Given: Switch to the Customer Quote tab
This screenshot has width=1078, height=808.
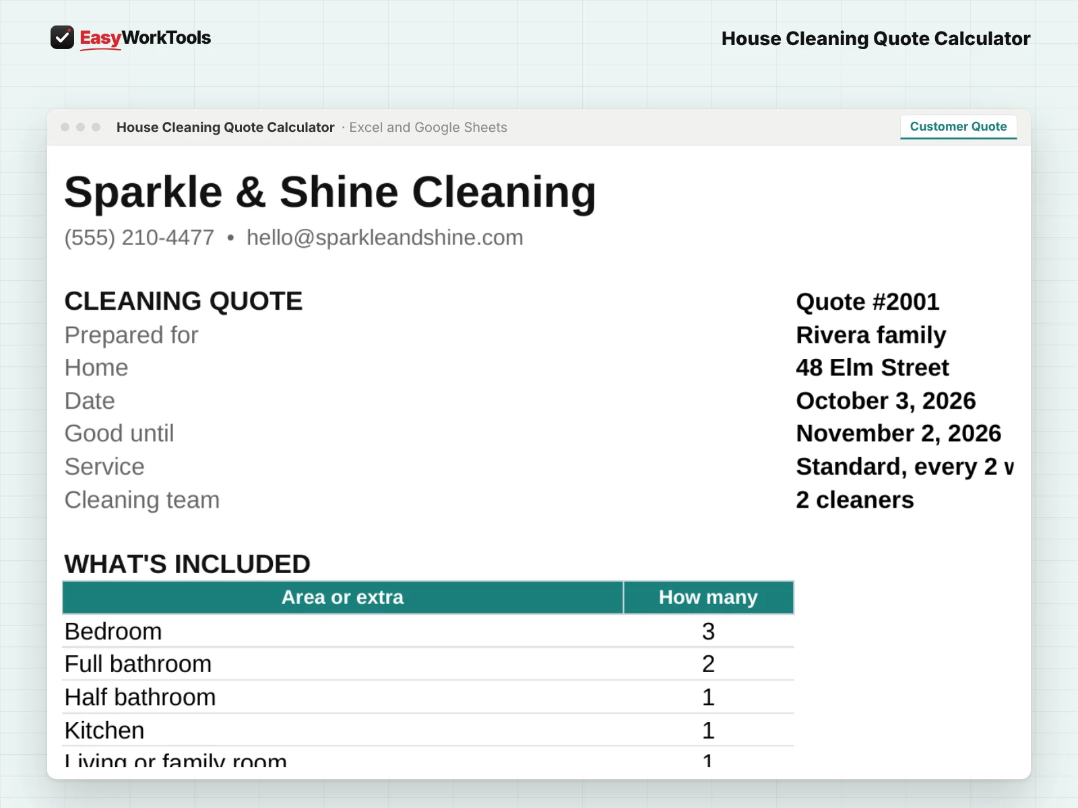Looking at the screenshot, I should pos(958,127).
